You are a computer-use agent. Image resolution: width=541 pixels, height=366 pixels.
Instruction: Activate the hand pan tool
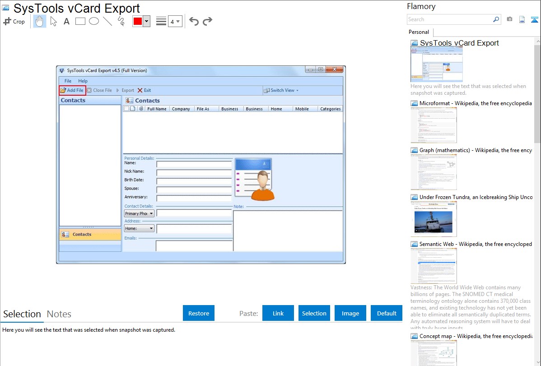pyautogui.click(x=40, y=21)
